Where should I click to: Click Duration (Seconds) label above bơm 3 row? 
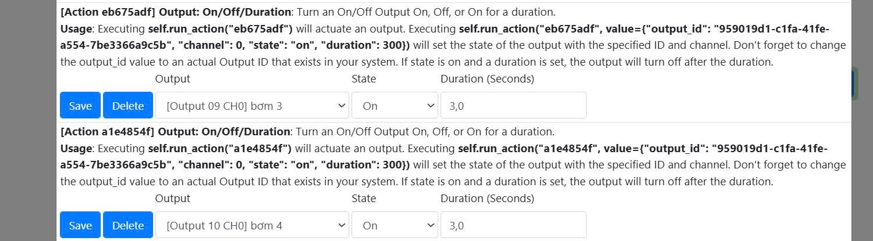pyautogui.click(x=487, y=79)
